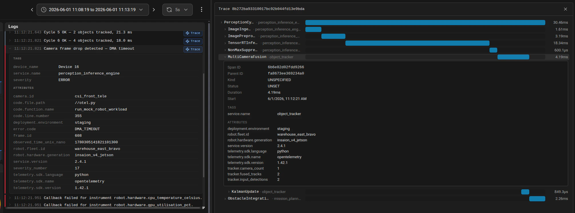Click the log's service.name value perception_inference_engine
The width and height of the screenshot is (575, 213).
[x=89, y=73]
